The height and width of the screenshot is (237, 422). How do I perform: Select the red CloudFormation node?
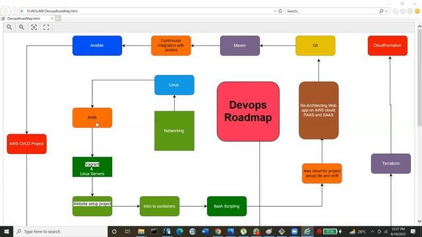click(388, 45)
